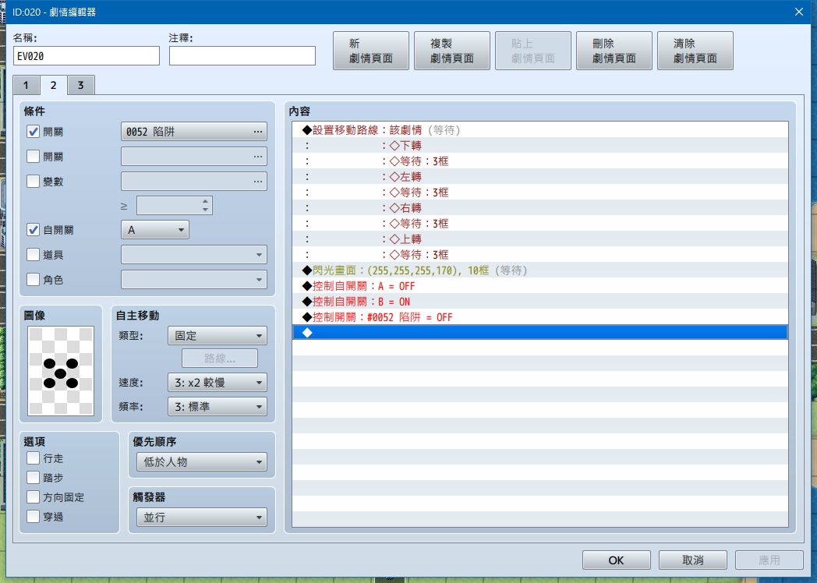The image size is (817, 583).
Task: Check the 行走 option
Action: tap(33, 458)
